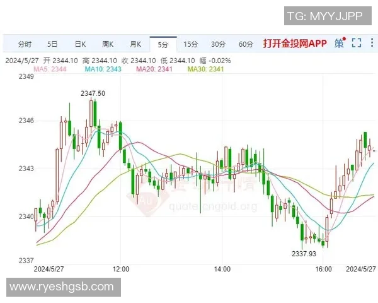Viewport: 378px width, 303px height.
Task: Click the active 5分 interval tab
Action: coord(163,44)
